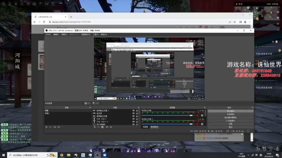Pop out the Scenes dock panel icon
This screenshot has width=282, height=158.
click(x=90, y=107)
